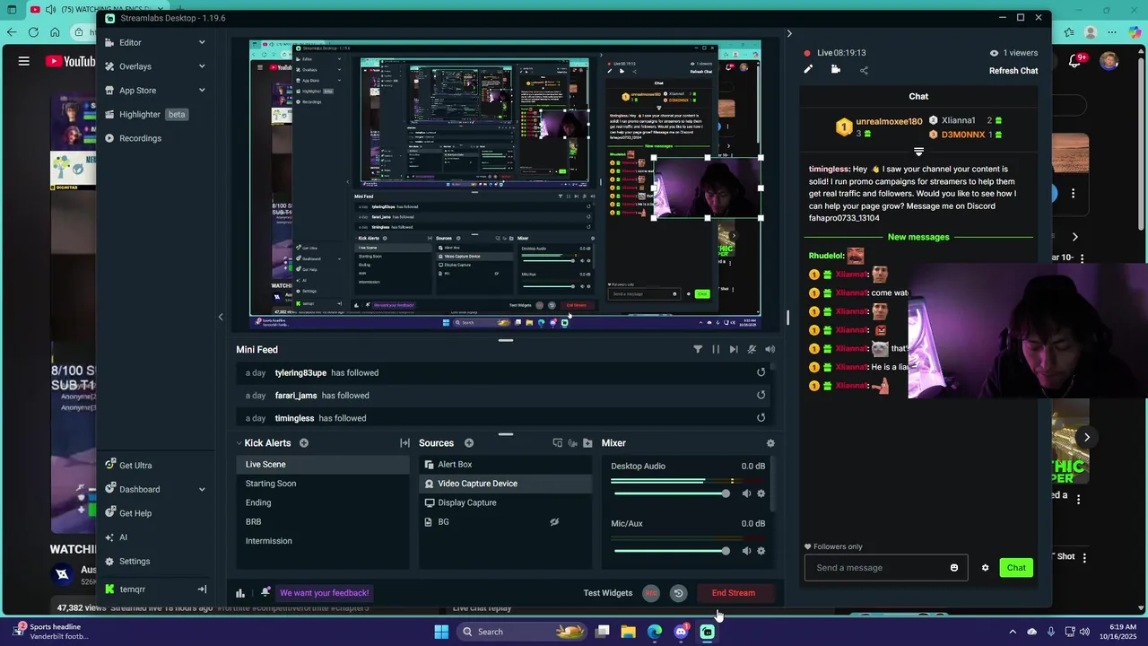1148x646 pixels.
Task: Open Get Help in sidebar
Action: [x=135, y=513]
